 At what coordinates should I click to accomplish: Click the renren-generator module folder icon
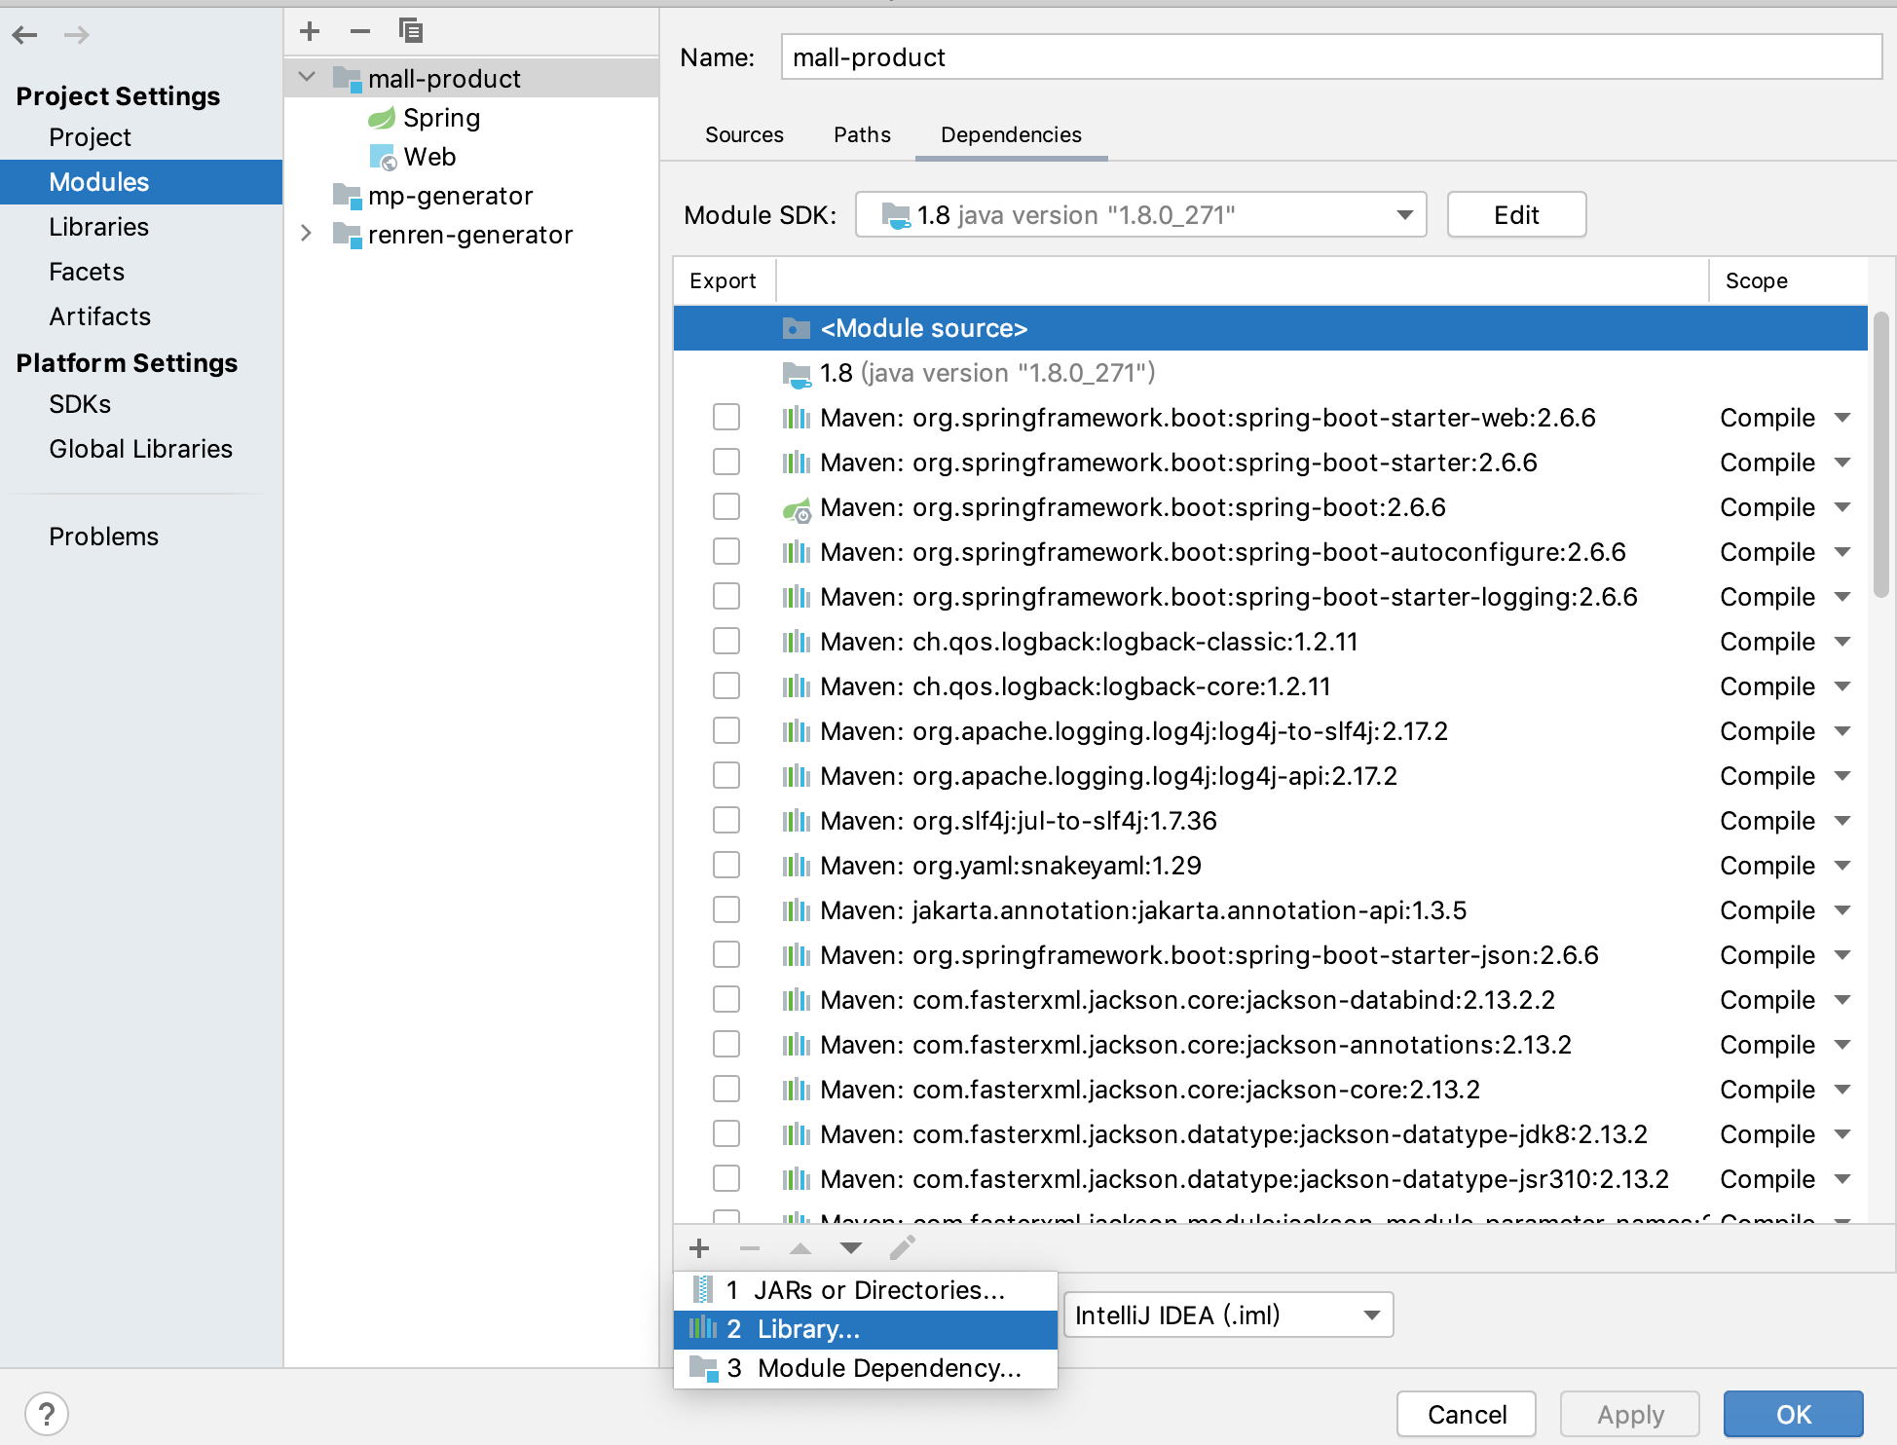tap(347, 235)
